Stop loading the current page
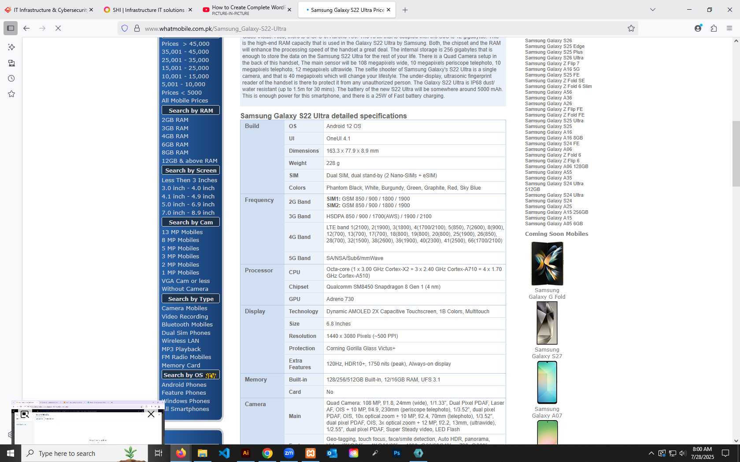 [58, 28]
